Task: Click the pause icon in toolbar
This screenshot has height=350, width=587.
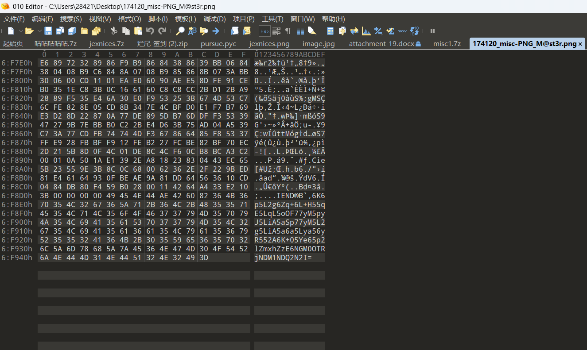Action: click(x=432, y=31)
